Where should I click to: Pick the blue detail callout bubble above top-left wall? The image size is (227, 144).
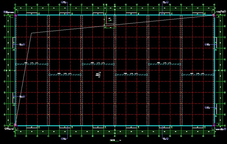pos(62,2)
